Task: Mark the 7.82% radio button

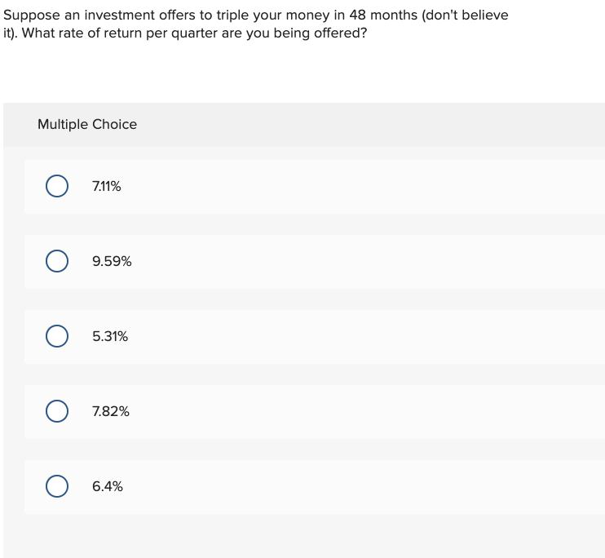Action: coord(57,411)
